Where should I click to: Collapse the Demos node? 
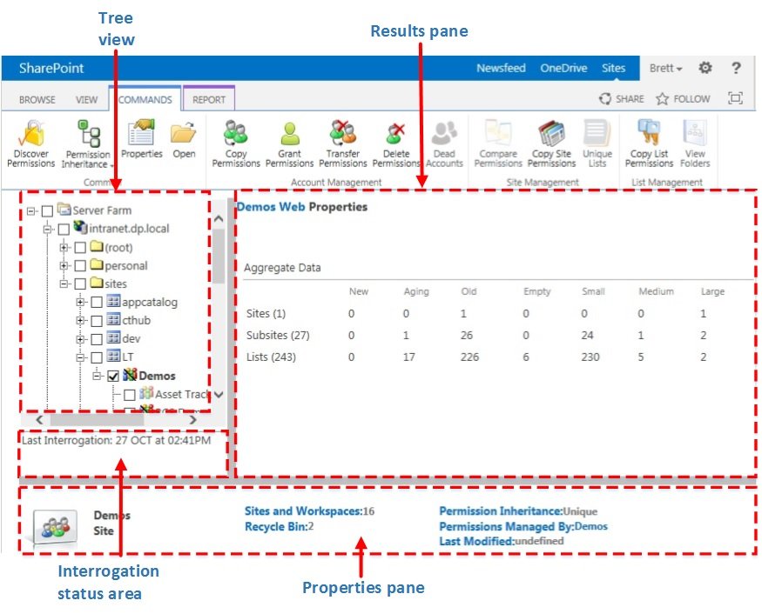(x=96, y=376)
